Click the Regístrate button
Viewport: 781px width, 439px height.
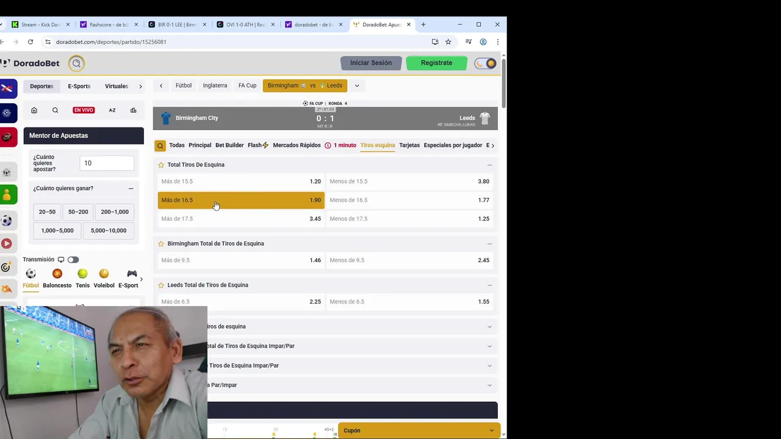[436, 63]
